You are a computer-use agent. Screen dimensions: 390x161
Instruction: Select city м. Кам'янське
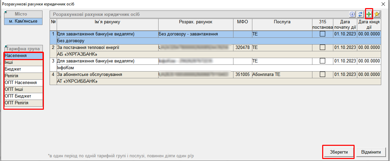(x=23, y=21)
